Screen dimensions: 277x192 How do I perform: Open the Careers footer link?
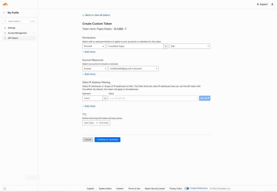(120, 188)
